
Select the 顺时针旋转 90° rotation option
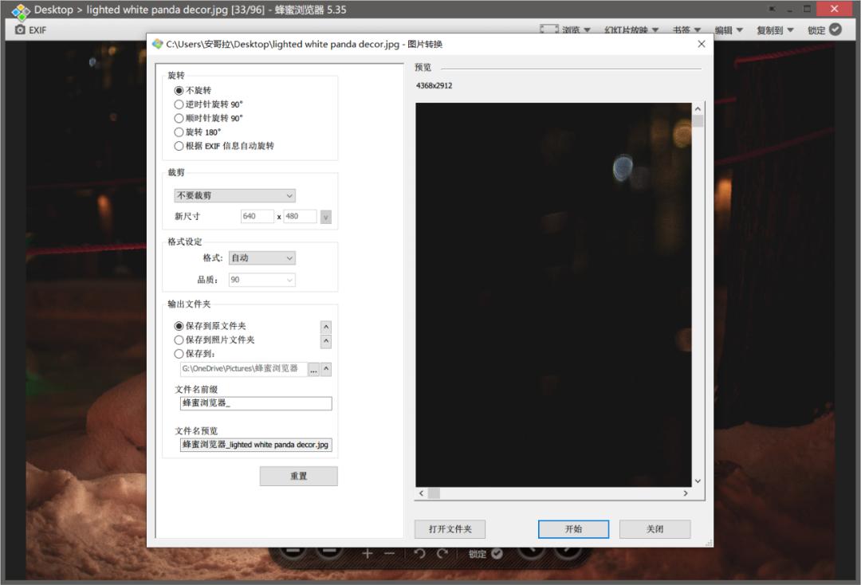pyautogui.click(x=179, y=118)
